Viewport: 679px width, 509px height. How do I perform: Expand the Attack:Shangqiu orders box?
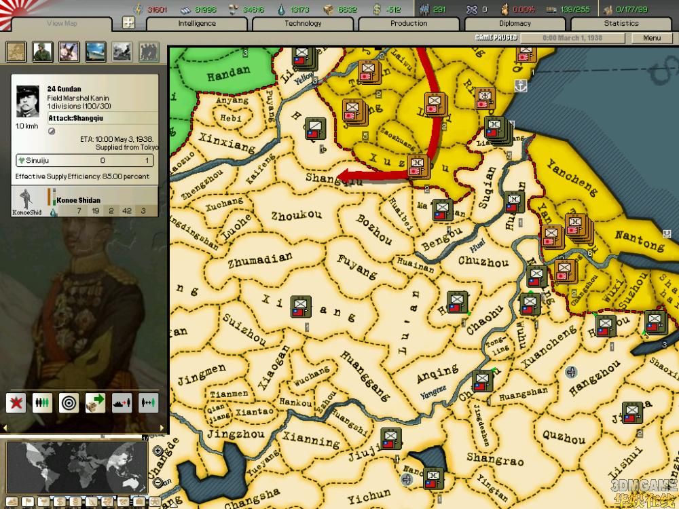[x=102, y=118]
